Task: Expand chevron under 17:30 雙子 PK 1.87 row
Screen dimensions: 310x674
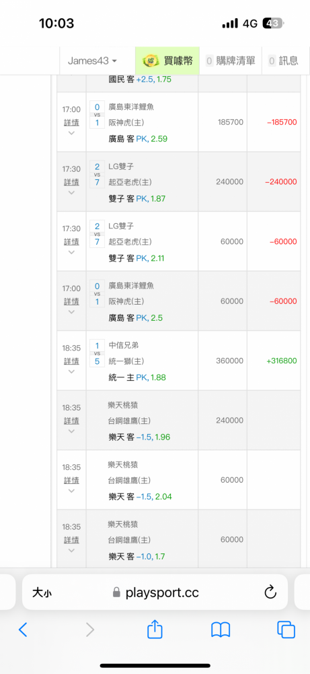Action: click(71, 193)
